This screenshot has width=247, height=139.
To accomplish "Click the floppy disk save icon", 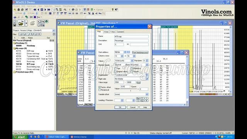I will tap(15, 25).
